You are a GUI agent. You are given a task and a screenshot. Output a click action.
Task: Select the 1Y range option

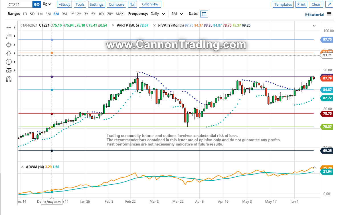(72, 14)
